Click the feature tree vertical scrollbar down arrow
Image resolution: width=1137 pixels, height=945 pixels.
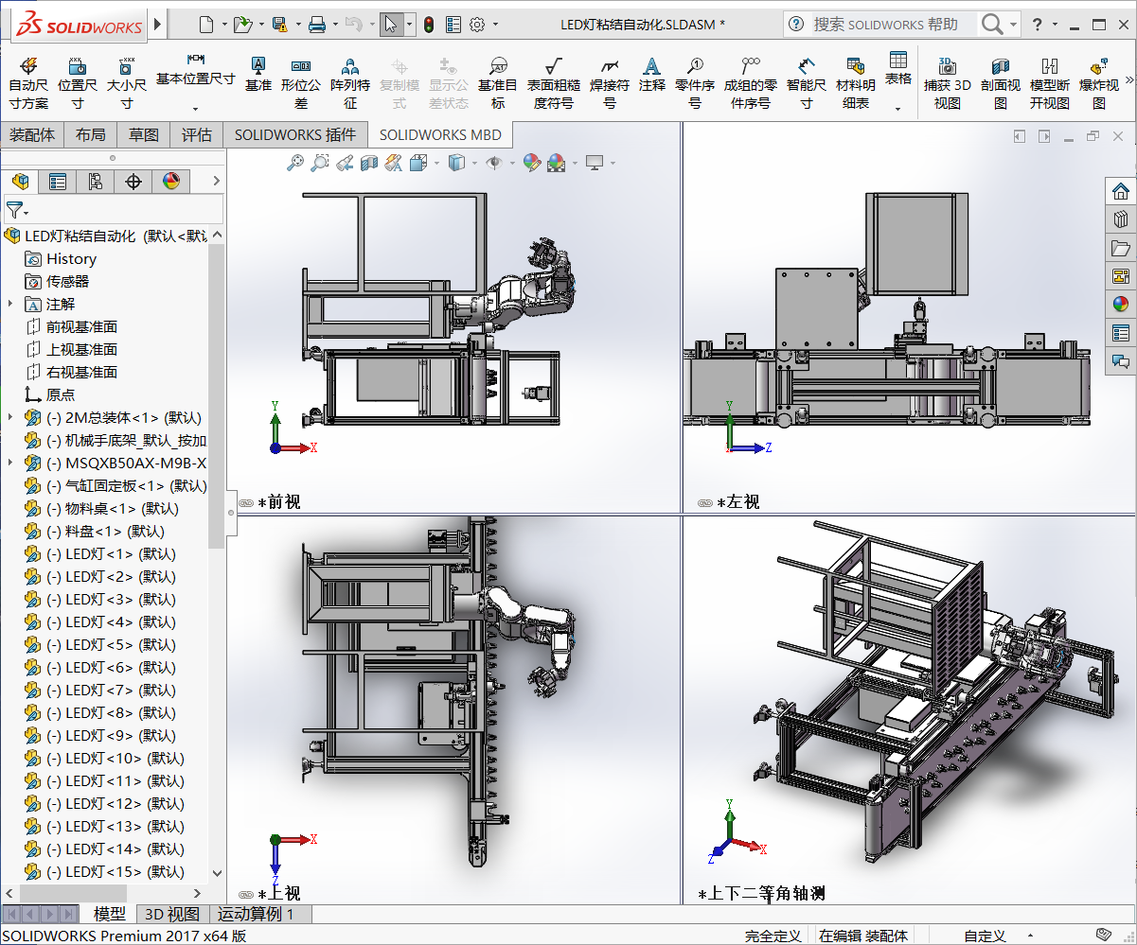pyautogui.click(x=216, y=872)
